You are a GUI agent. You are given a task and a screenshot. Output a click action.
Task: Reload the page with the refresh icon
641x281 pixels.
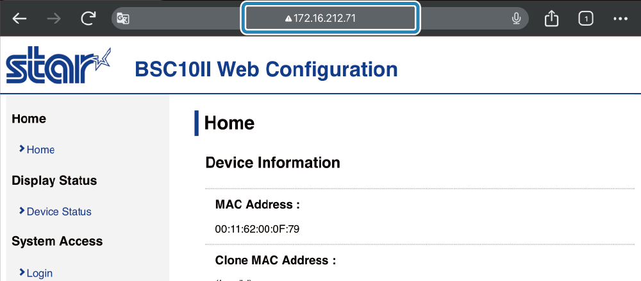88,19
